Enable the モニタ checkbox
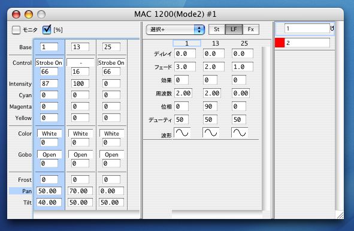The width and height of the screenshot is (354, 231). pos(16,30)
